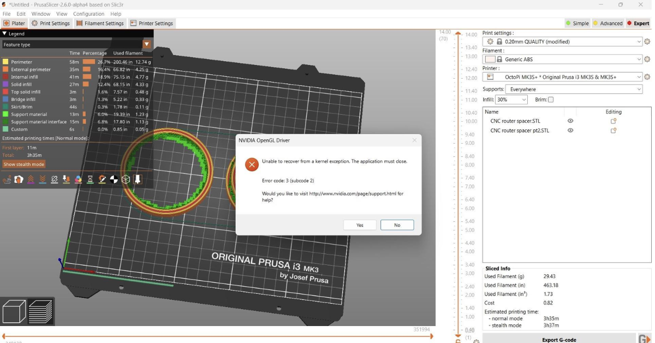This screenshot has width=655, height=343.
Task: Click No in the NVIDIA driver dialog
Action: tap(397, 225)
